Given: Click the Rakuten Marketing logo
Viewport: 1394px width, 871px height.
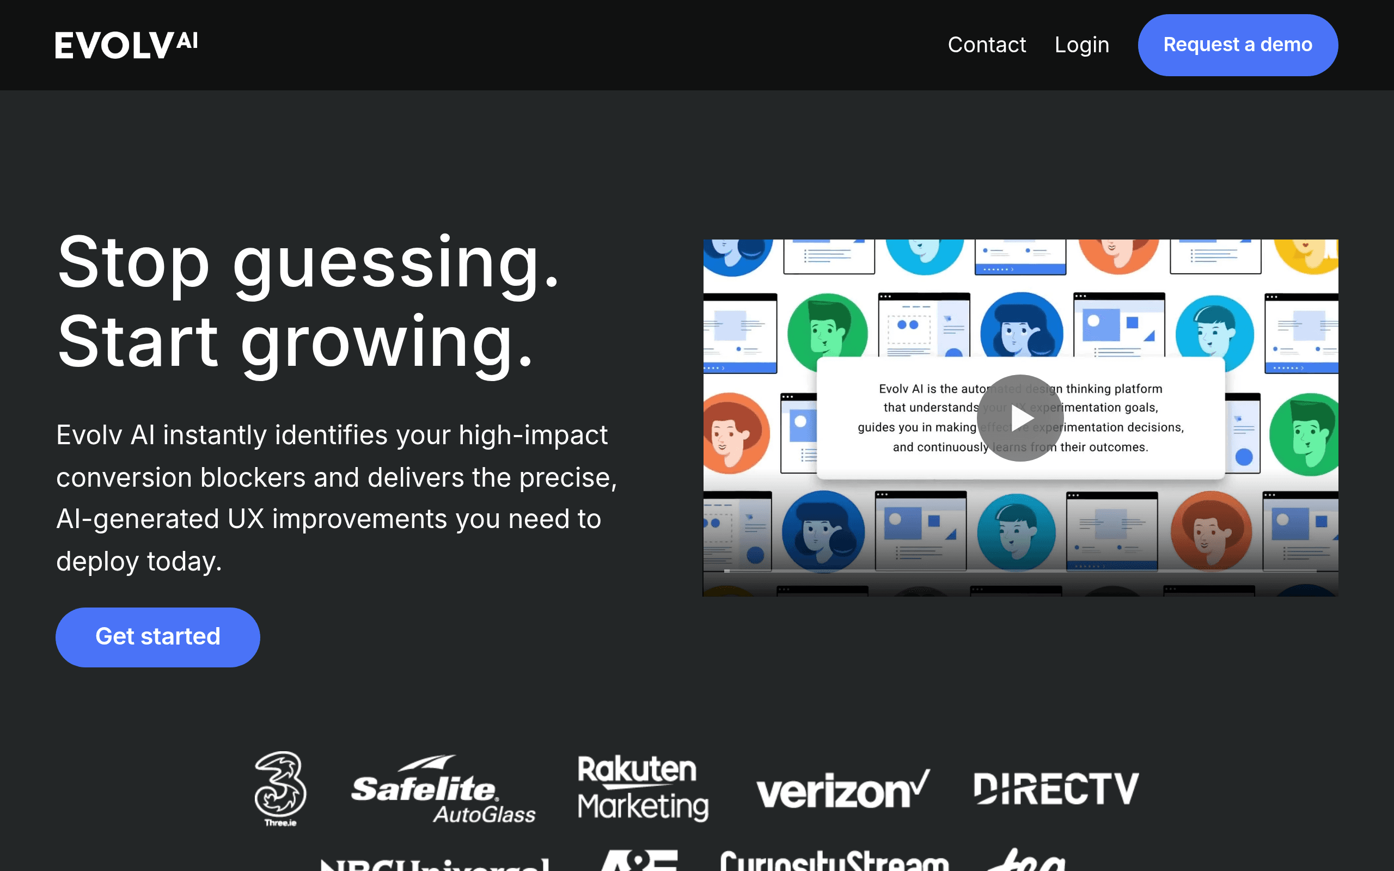Looking at the screenshot, I should pos(643,788).
